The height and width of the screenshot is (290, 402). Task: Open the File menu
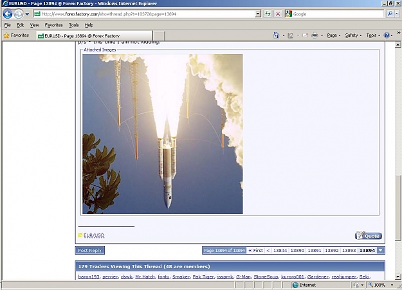(8, 25)
